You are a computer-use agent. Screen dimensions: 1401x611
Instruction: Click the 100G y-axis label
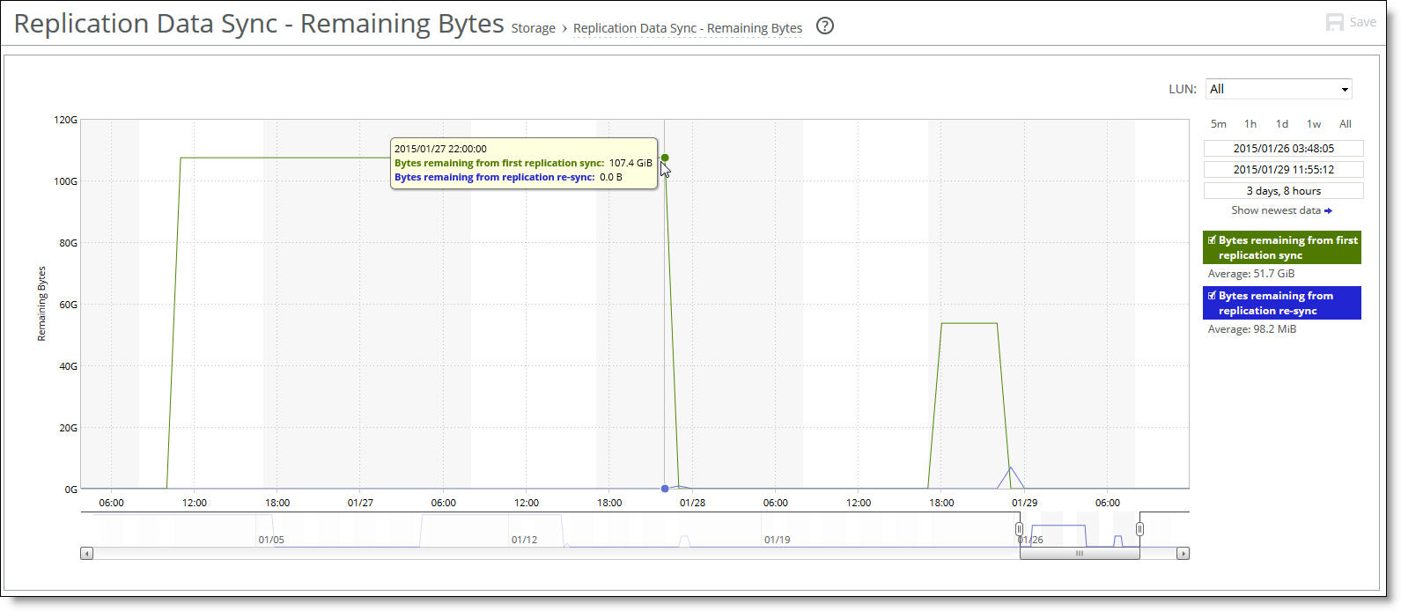coord(67,181)
